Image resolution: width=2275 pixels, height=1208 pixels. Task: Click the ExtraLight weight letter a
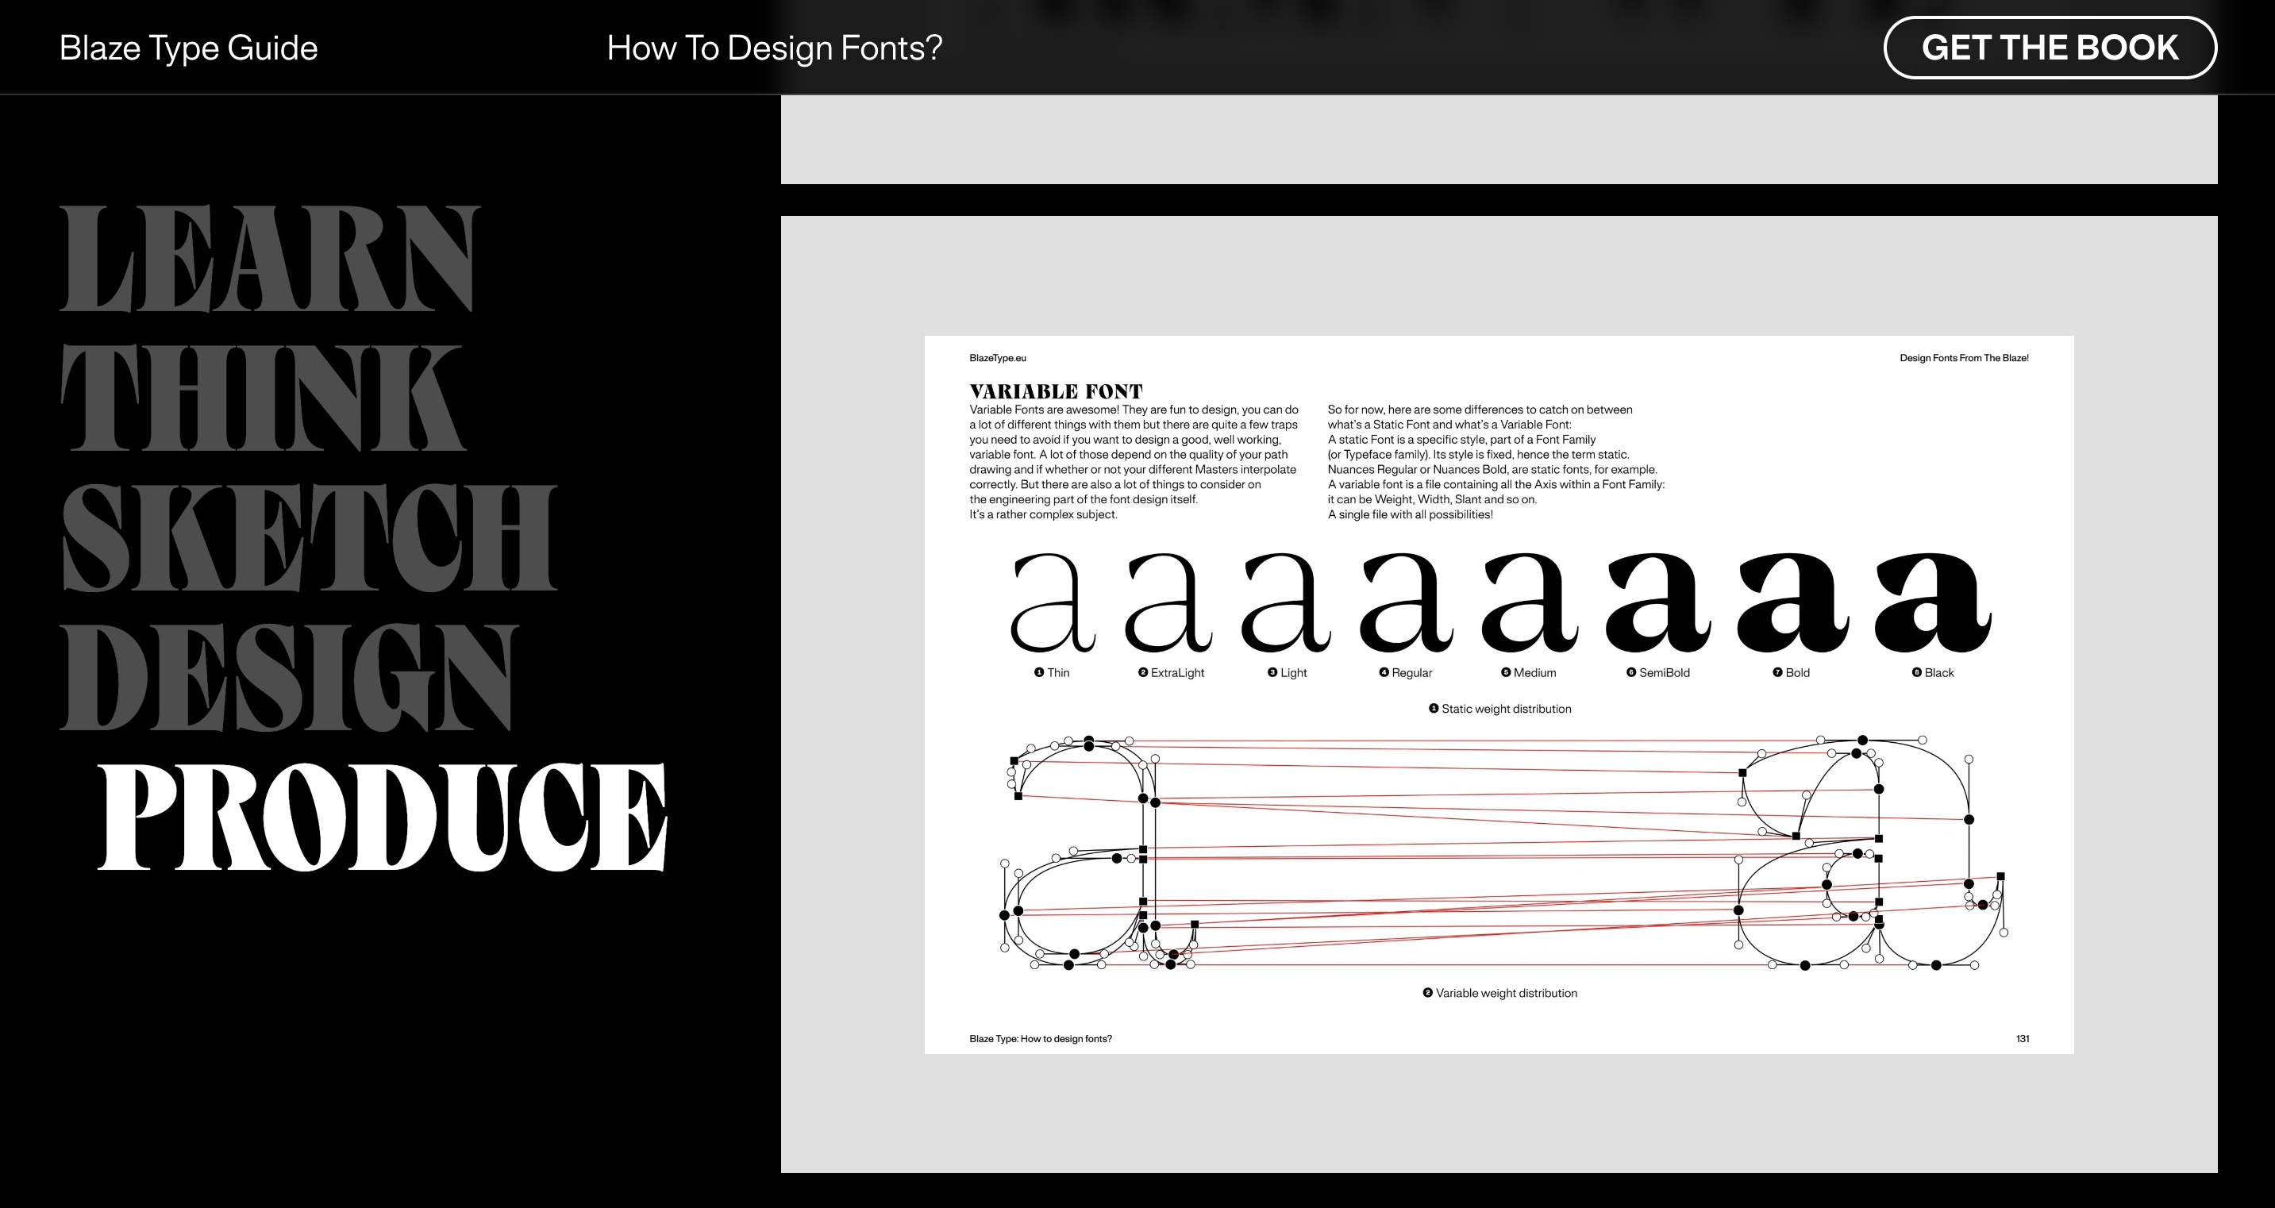(x=1168, y=604)
